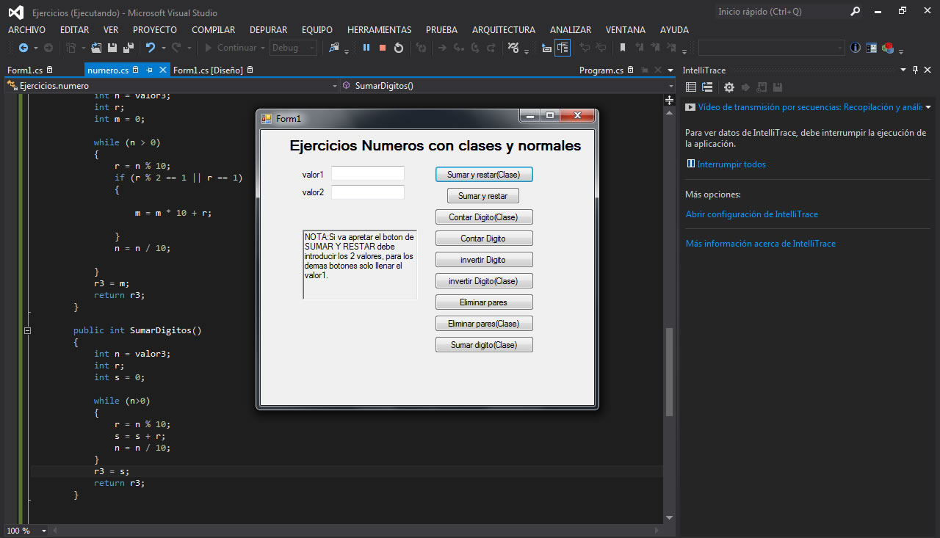The image size is (940, 538).
Task: Click the Quick Launch search magnifier icon
Action: pyautogui.click(x=855, y=11)
